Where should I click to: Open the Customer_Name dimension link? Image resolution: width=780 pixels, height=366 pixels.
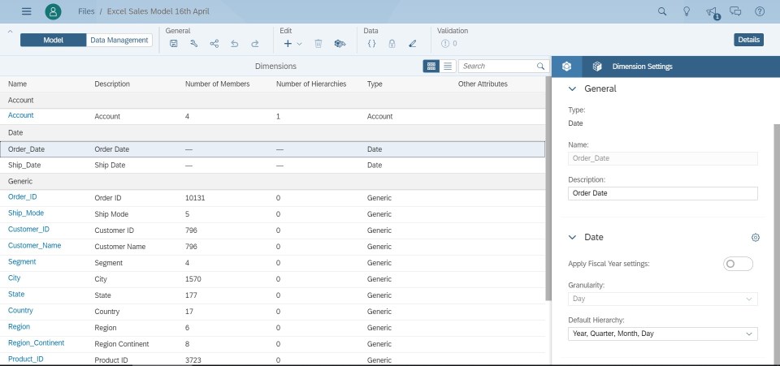tap(34, 246)
